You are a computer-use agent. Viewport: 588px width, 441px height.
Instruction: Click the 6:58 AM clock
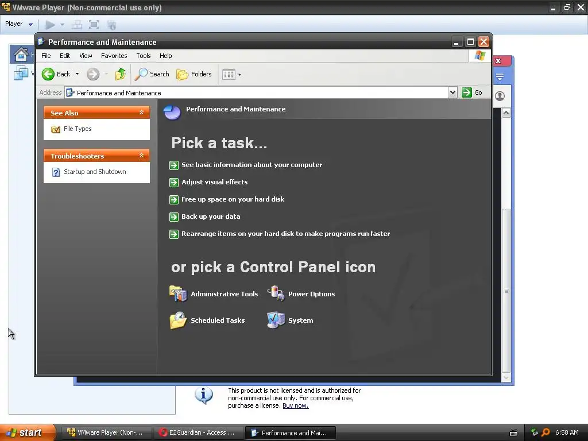click(x=567, y=432)
